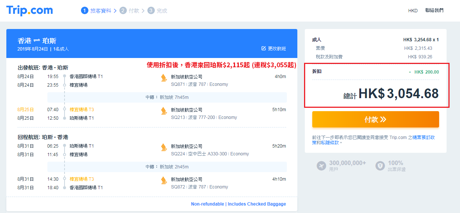This screenshot has width=460, height=213.
Task: Click the orange 樟宜機場 T3 at 07:40
Action: [x=82, y=110]
